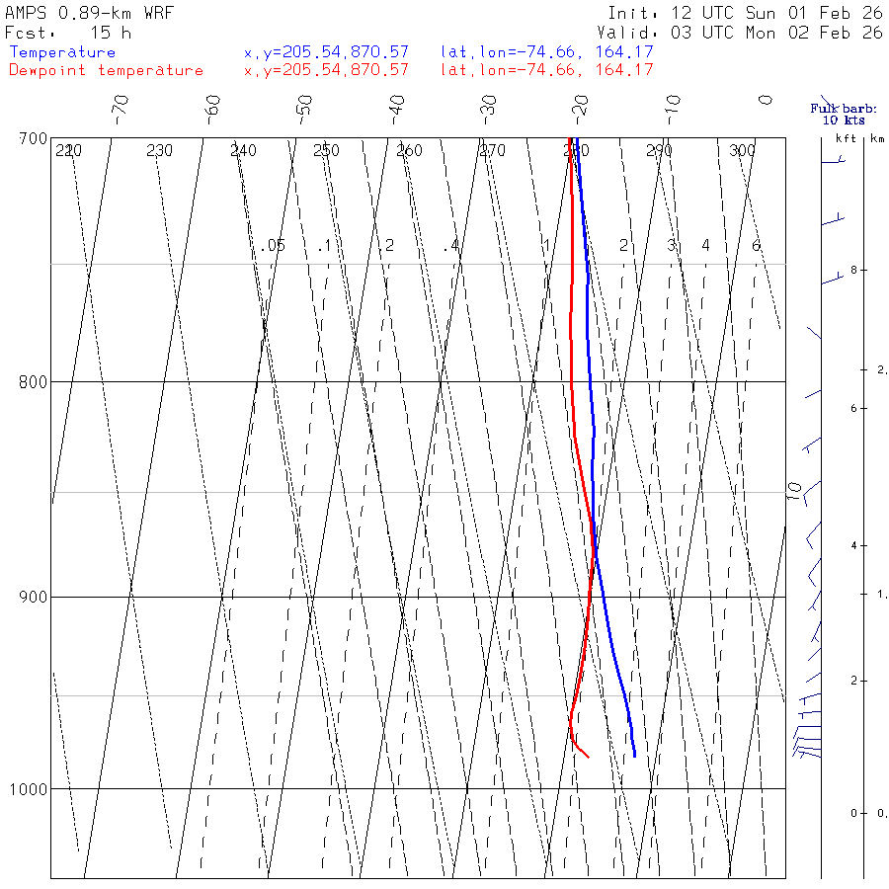Click the 270 potential temperature label
The image size is (889, 889).
[492, 151]
